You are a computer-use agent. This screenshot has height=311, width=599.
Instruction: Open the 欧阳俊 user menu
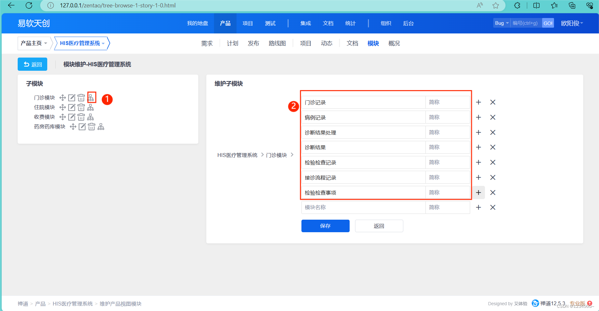(572, 23)
